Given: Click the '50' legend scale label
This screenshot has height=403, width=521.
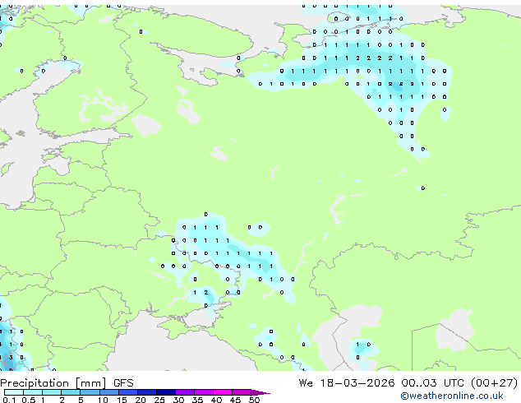Looking at the screenshot, I should pos(254,400).
